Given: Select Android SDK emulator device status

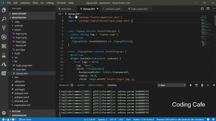Looking at the screenshot, I should (180, 120).
